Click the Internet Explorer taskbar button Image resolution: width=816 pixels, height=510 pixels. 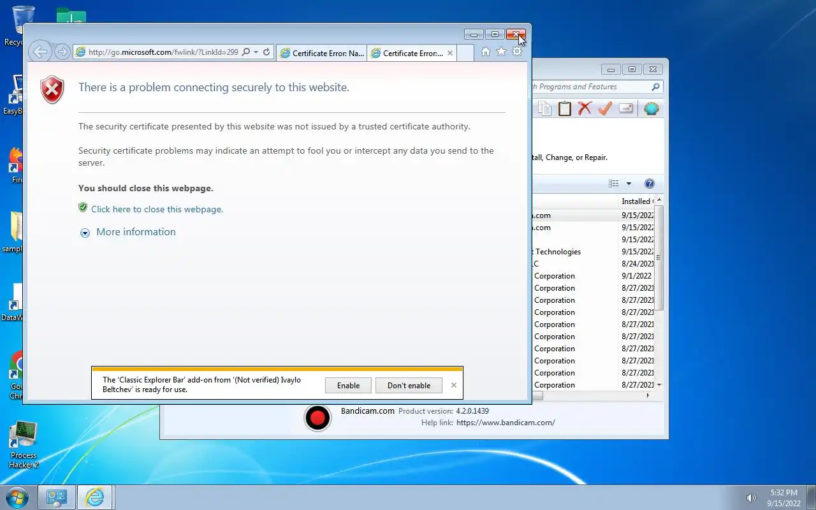[95, 497]
